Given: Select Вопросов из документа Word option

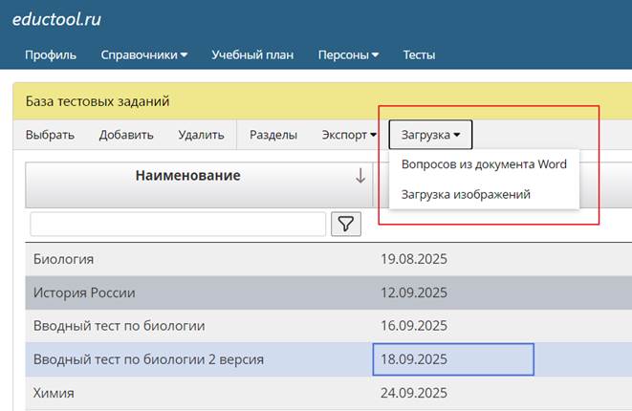Looking at the screenshot, I should pyautogui.click(x=484, y=164).
